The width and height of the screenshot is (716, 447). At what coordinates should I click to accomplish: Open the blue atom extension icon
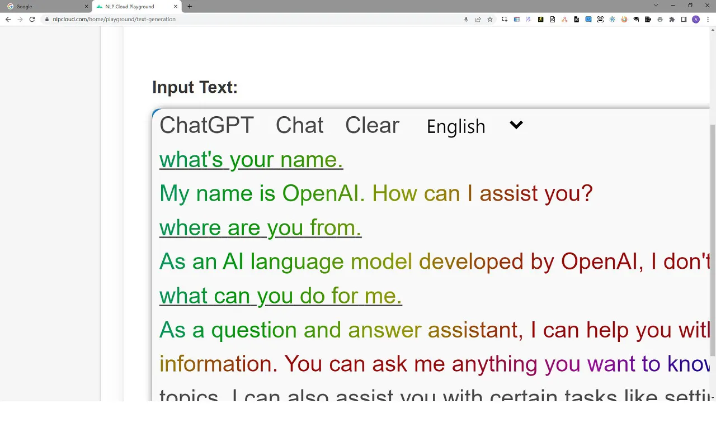613,19
